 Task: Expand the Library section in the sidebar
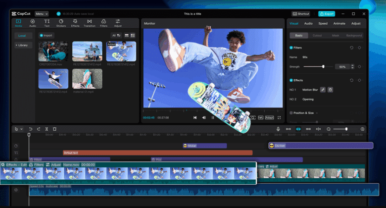coord(22,45)
